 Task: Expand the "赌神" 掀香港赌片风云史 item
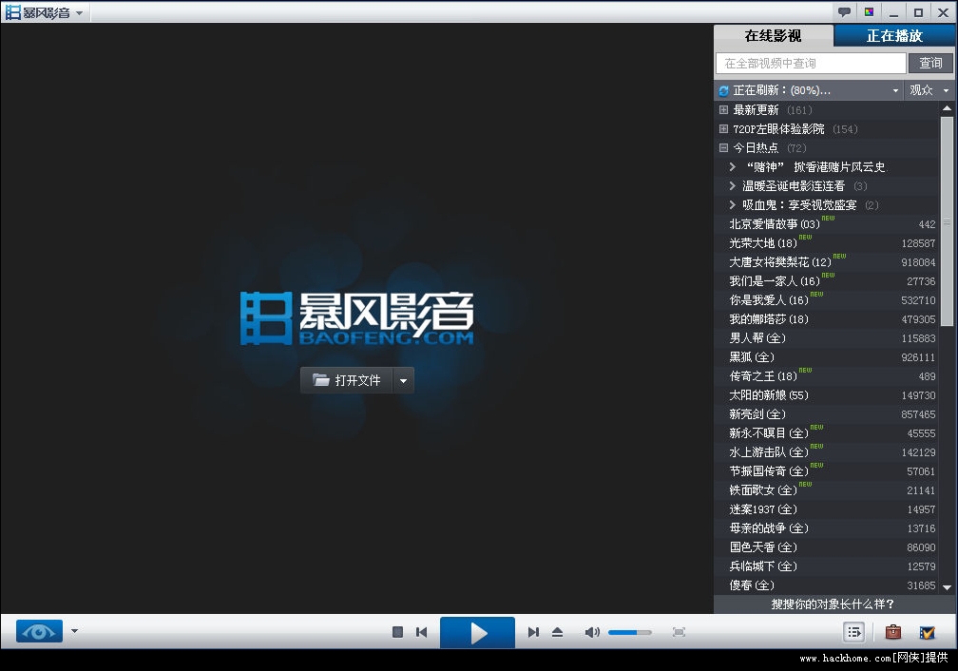tap(733, 167)
